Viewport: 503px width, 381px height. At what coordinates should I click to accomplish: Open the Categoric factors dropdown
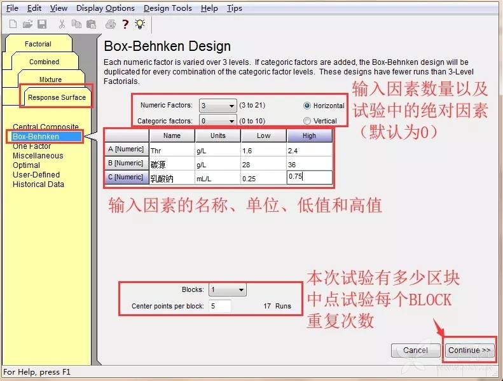click(218, 121)
